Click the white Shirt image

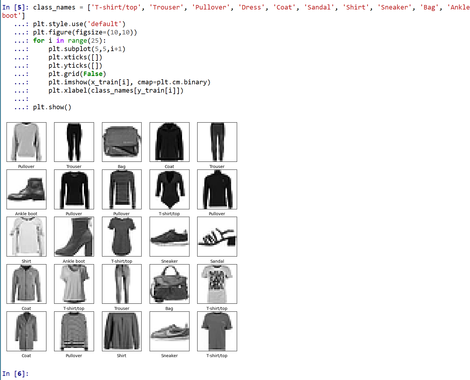(26, 237)
